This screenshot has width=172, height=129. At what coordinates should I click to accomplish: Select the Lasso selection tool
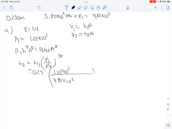pyautogui.click(x=92, y=8)
